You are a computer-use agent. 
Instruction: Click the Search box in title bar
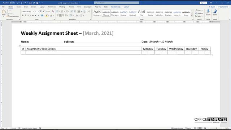[x=117, y=3]
